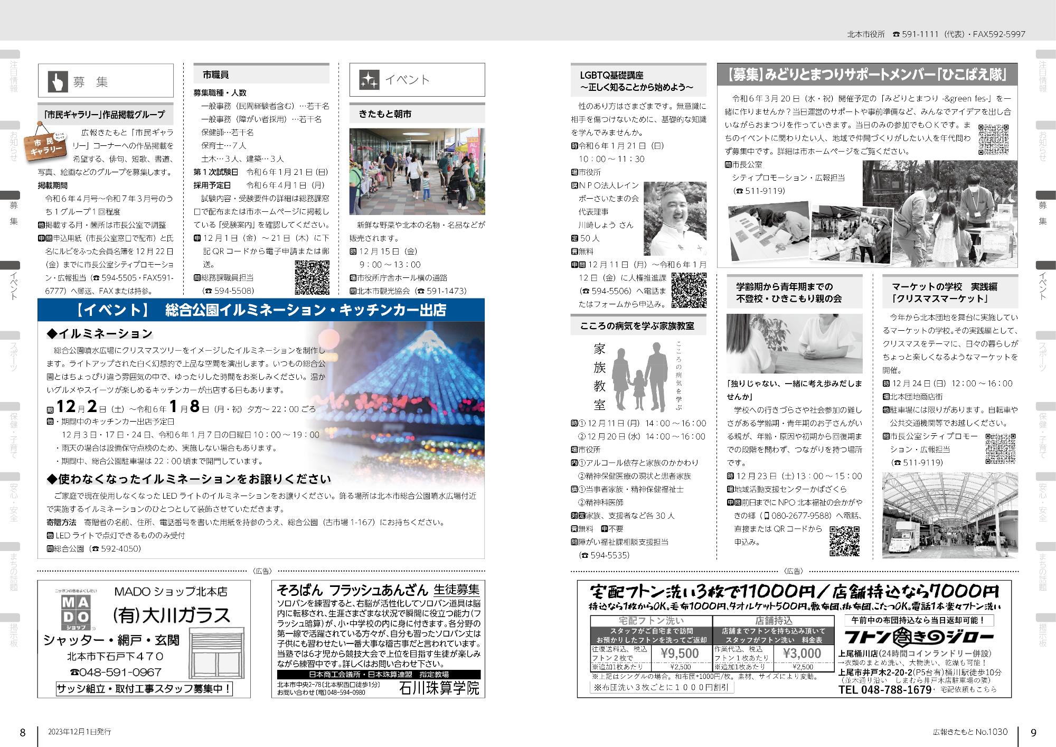Screen dimensions: 1056x747
Task: Click the photo under 不登校・ひきこもり親の会 heading
Action: [795, 343]
